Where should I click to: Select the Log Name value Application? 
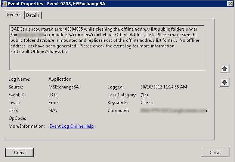pyautogui.click(x=60, y=79)
